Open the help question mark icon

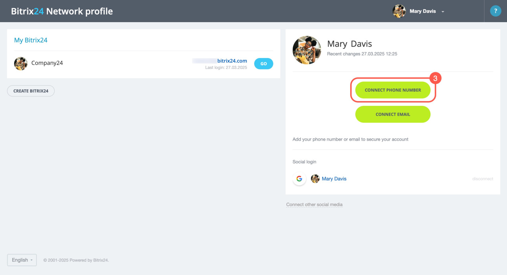496,11
